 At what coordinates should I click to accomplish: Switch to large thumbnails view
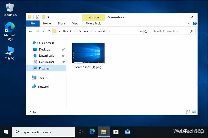coord(194,112)
